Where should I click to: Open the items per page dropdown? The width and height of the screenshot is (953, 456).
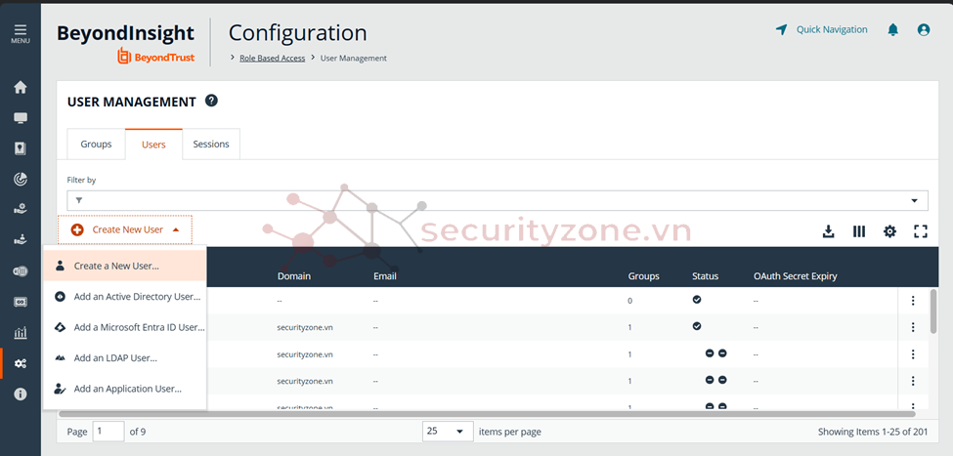[x=448, y=432]
